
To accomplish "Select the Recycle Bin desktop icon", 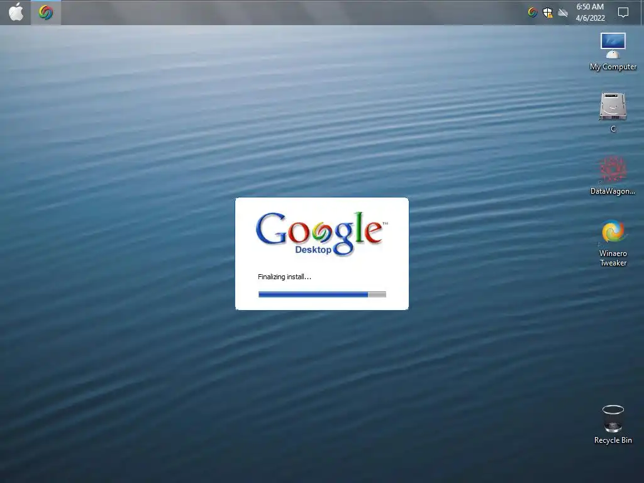I will pos(613,425).
